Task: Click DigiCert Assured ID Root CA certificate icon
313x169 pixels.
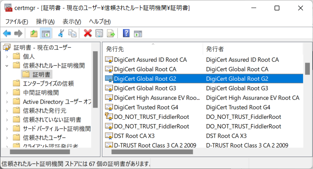Action: tap(109, 60)
